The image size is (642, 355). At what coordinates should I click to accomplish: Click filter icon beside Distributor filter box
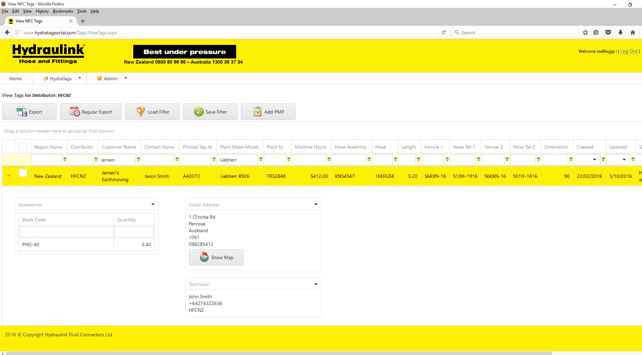coord(96,159)
